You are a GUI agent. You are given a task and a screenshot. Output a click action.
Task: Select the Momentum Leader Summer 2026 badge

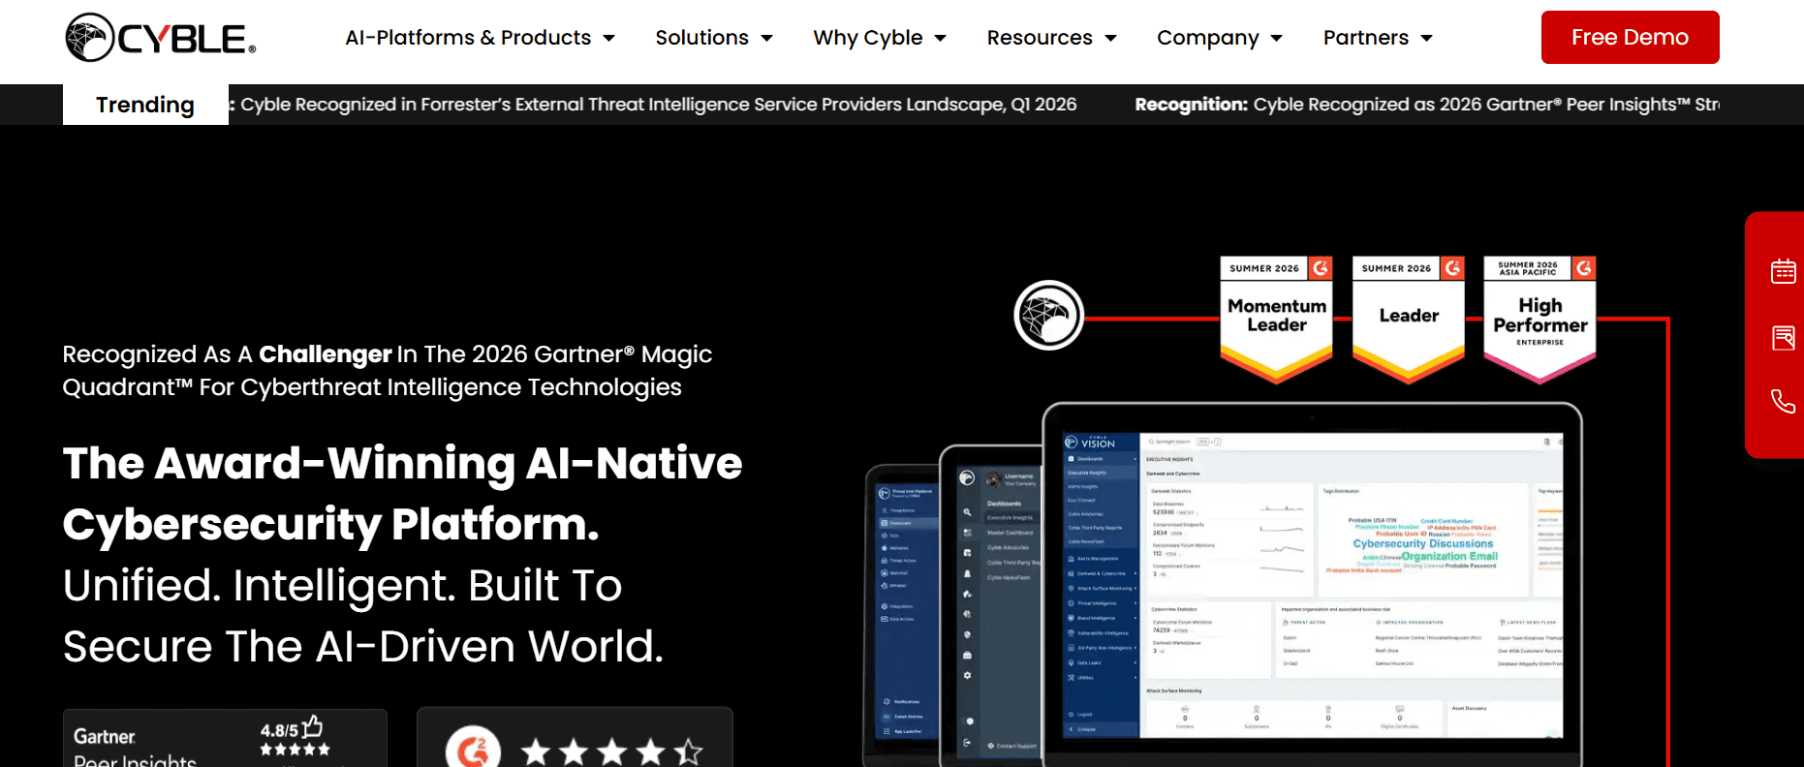pos(1276,319)
